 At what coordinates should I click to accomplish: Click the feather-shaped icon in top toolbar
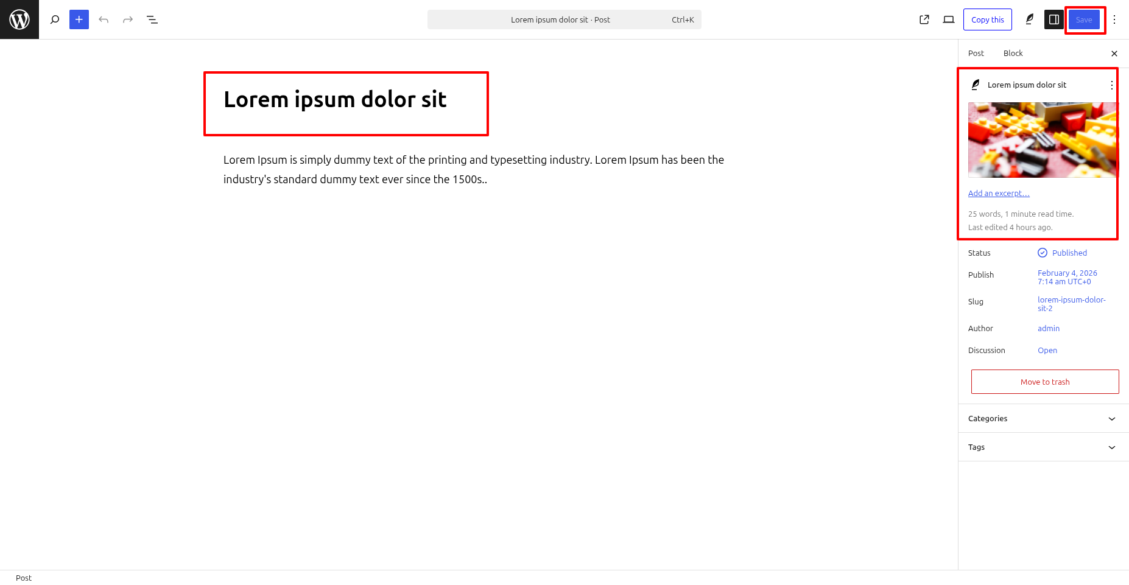[x=1029, y=19]
